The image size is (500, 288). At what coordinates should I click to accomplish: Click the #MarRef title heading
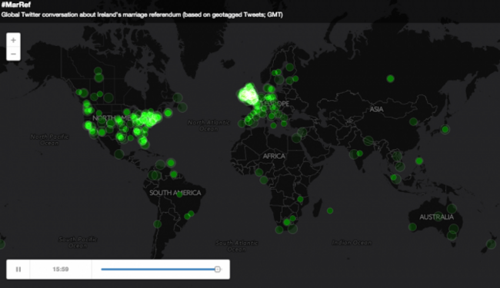[16, 5]
